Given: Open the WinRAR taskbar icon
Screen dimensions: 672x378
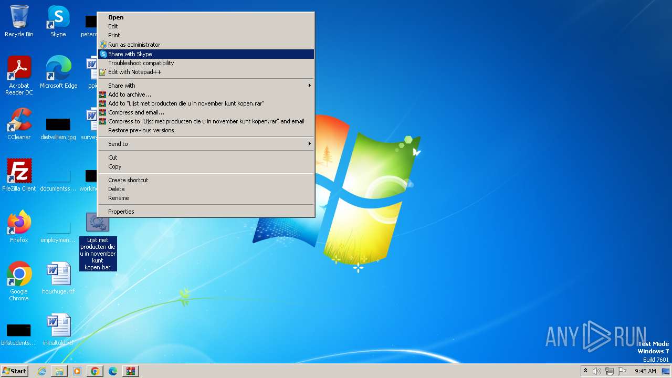Looking at the screenshot, I should point(131,371).
